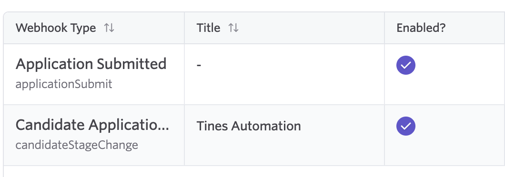Click the header label text Webhook Type
The height and width of the screenshot is (177, 505).
coord(56,28)
